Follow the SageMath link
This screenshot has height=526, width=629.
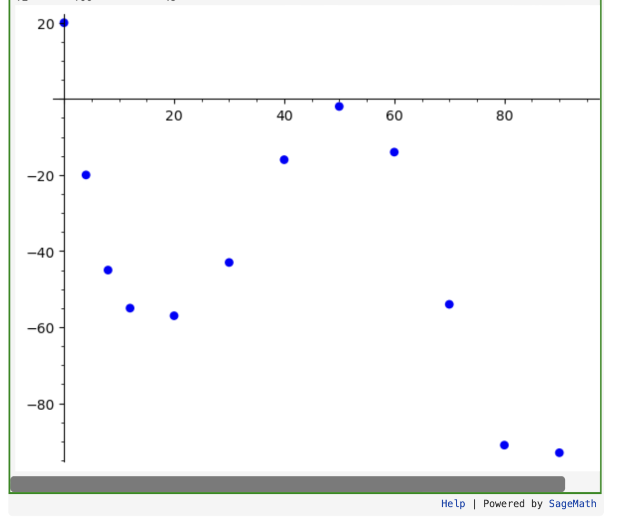pyautogui.click(x=572, y=504)
